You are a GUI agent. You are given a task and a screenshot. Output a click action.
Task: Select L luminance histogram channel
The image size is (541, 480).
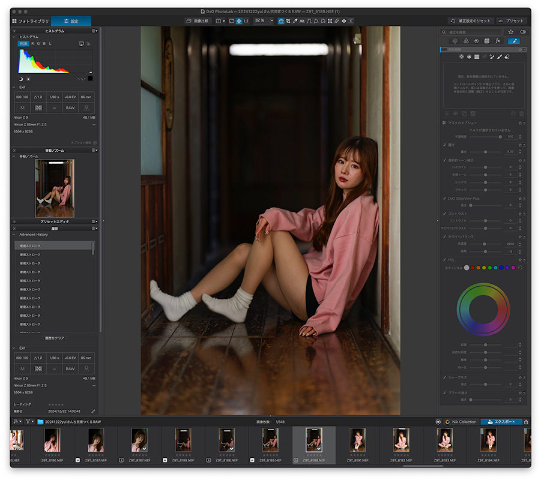50,44
